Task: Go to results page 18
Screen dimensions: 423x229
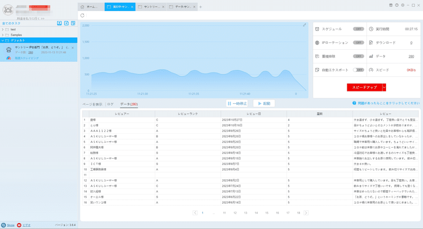Action: (298, 213)
